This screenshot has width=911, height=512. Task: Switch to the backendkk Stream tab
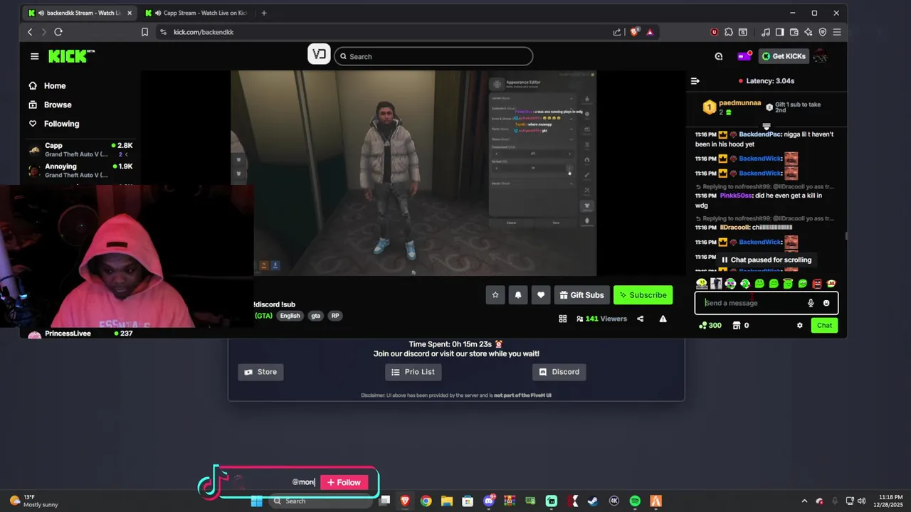(x=80, y=13)
